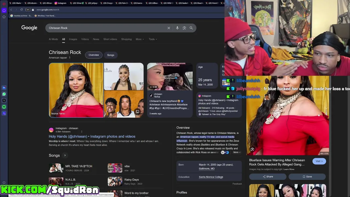This screenshot has height=197, width=350.
Task: Open image gallery icon on photo collage
Action: coord(137,112)
